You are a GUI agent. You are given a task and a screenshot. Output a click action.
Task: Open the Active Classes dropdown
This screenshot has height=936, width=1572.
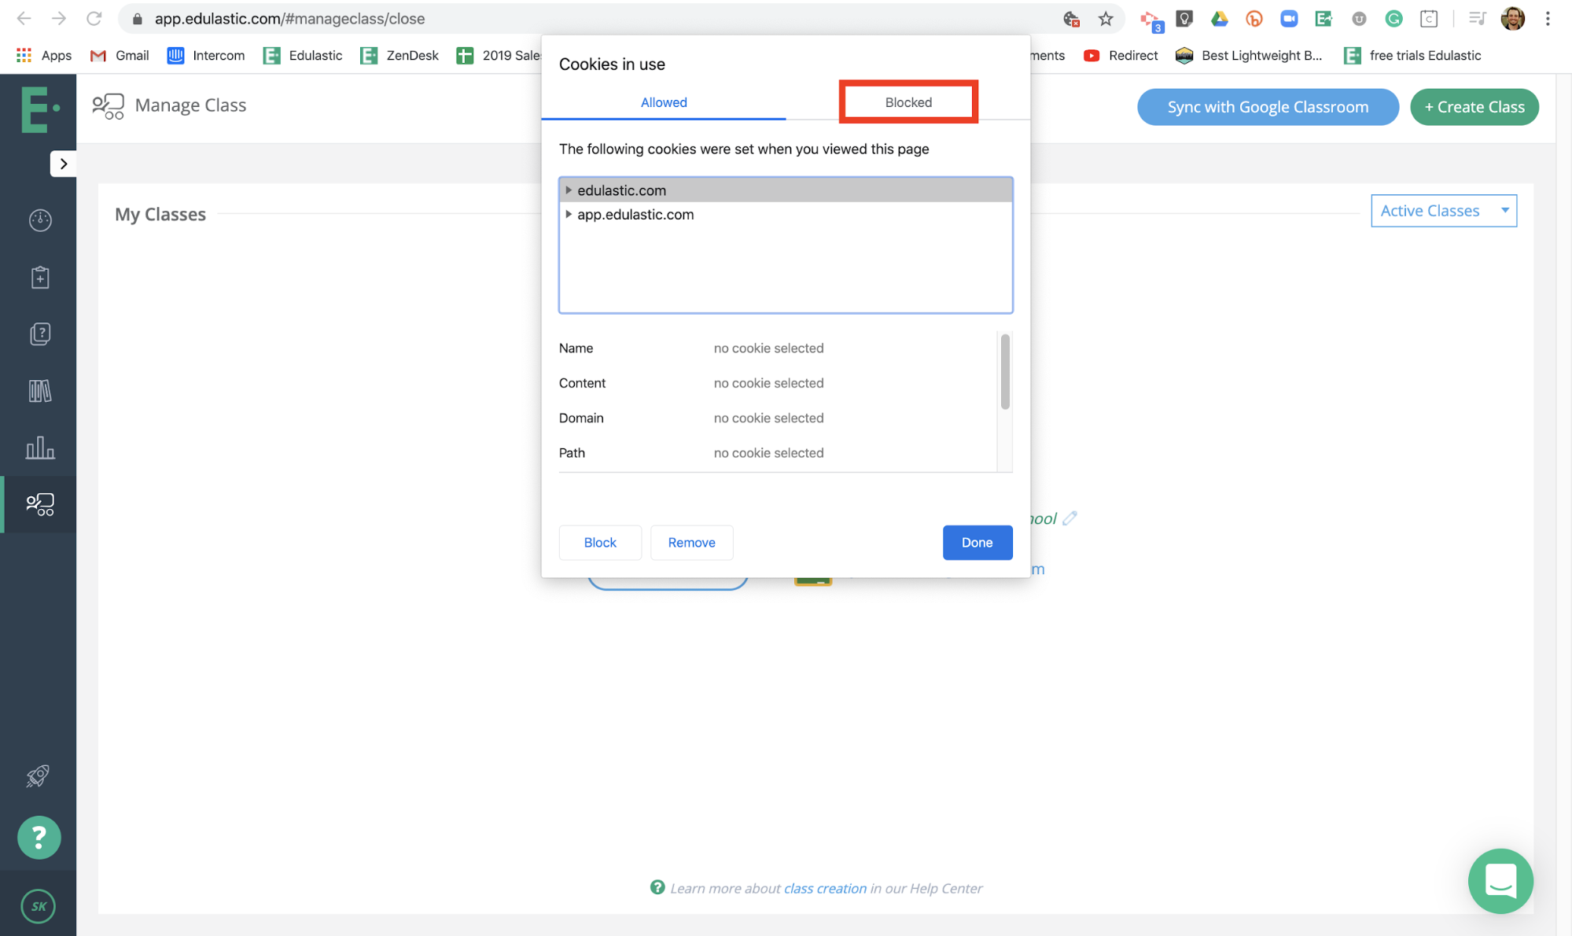(1443, 210)
